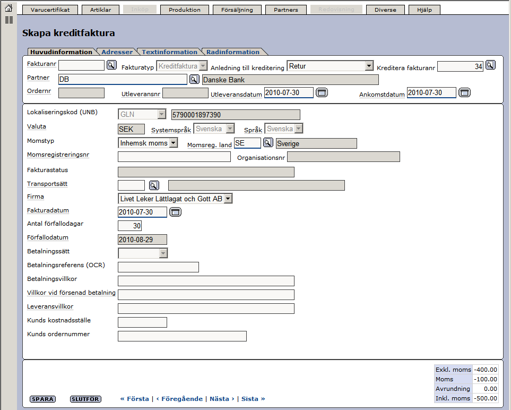This screenshot has width=511, height=410.
Task: Click the Avrundning value 0.00
Action: pyautogui.click(x=485, y=389)
